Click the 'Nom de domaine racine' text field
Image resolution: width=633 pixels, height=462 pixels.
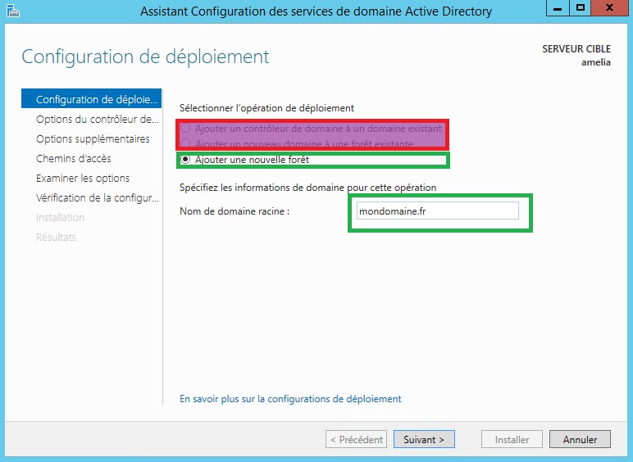[x=438, y=211]
